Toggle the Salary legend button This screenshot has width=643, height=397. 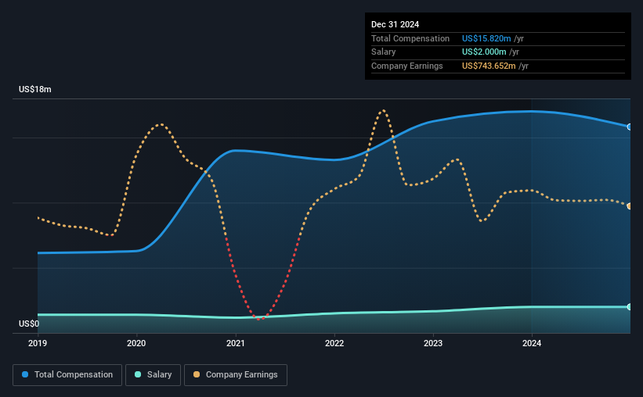click(153, 375)
